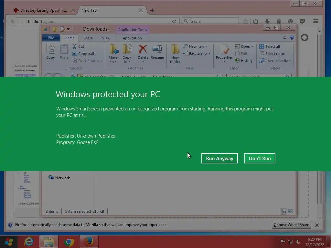Click the Explorer help question icon
Image resolution: width=331 pixels, height=248 pixels.
point(292,37)
